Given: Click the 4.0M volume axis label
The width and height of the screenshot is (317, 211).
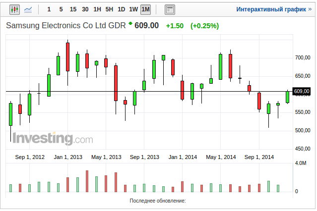Looking at the screenshot, I should [301, 163].
